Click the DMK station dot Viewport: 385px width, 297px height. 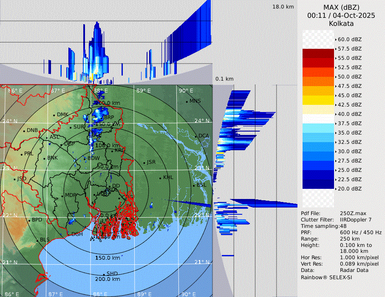click(54, 115)
